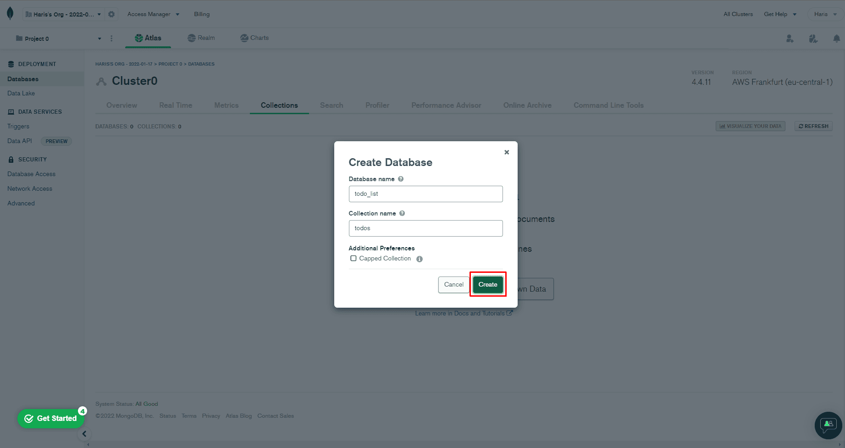Click the invite user icon

(790, 39)
